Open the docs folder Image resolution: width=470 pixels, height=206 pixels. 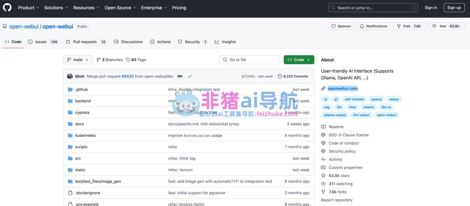[x=80, y=124]
